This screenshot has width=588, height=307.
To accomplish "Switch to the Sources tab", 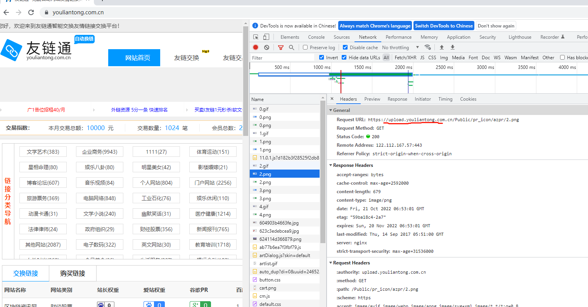I will [x=341, y=37].
